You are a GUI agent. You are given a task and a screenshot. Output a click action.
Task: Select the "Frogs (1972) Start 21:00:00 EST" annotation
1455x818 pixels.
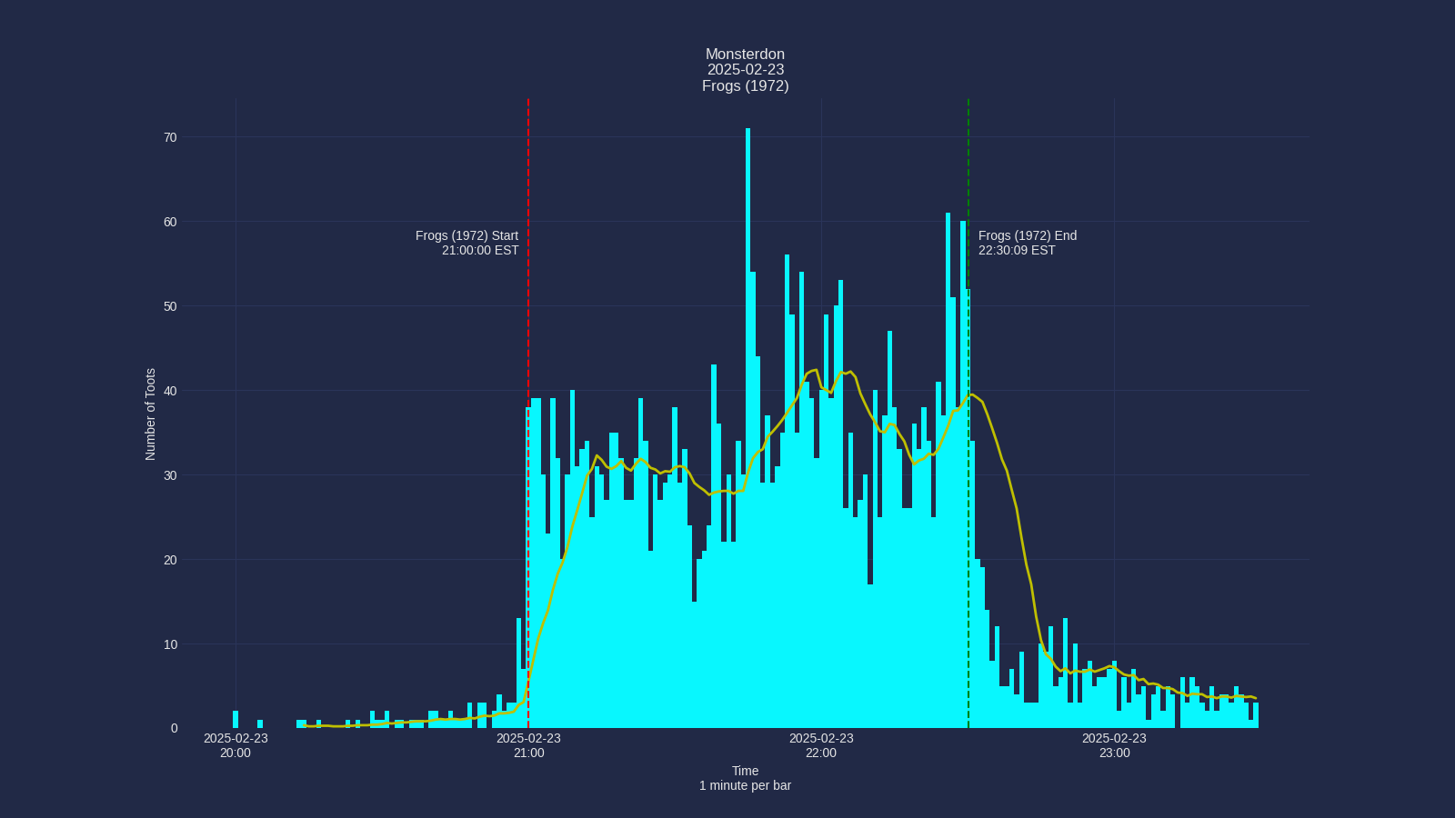[x=466, y=243]
